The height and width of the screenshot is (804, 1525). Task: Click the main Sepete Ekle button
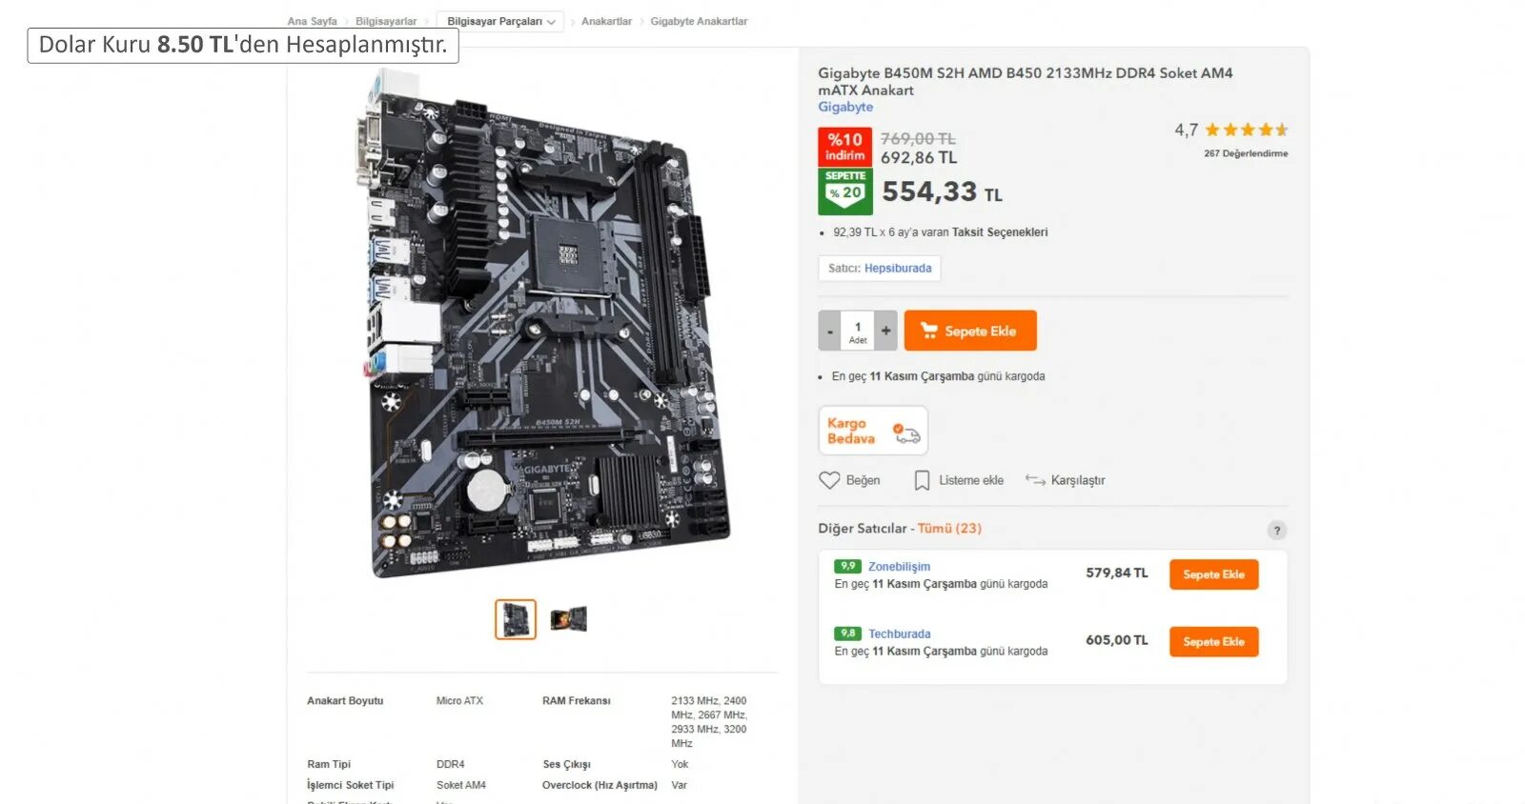(x=970, y=331)
